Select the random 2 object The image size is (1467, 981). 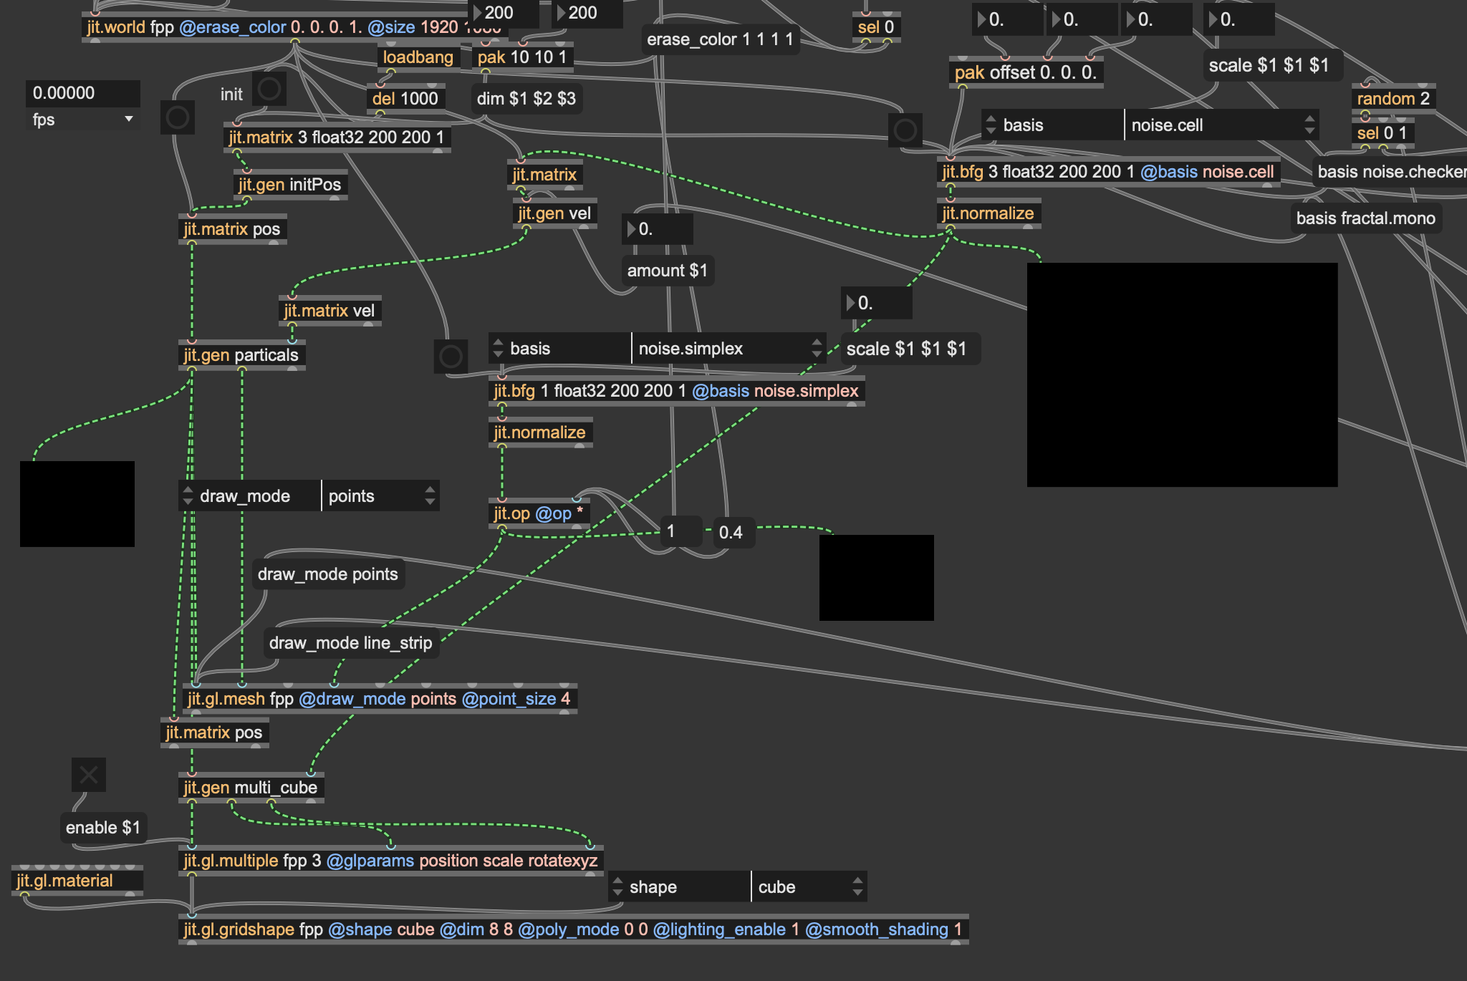1393,99
